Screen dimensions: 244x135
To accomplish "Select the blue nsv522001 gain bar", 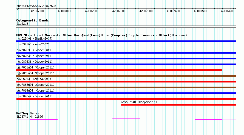I will point(126,41).
